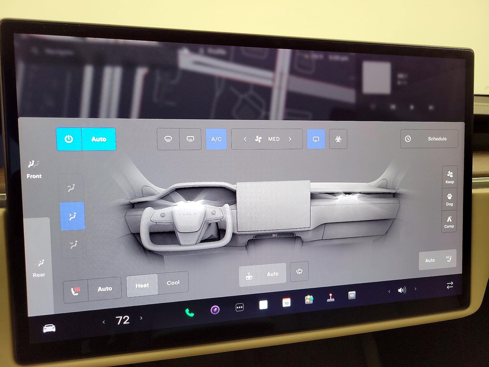Turn off climate with the power button

coord(69,139)
